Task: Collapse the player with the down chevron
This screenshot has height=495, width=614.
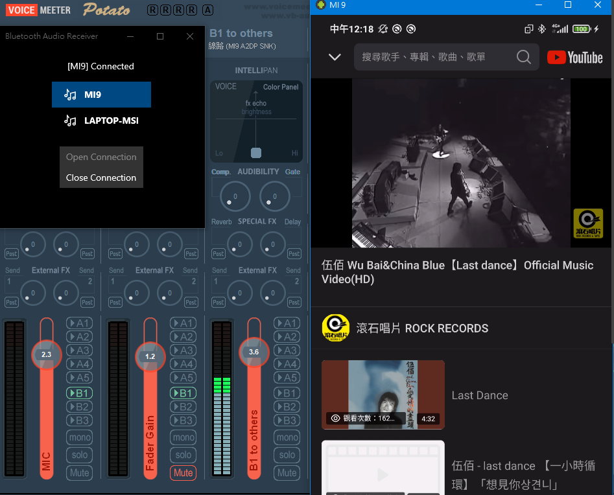Action: coord(335,57)
